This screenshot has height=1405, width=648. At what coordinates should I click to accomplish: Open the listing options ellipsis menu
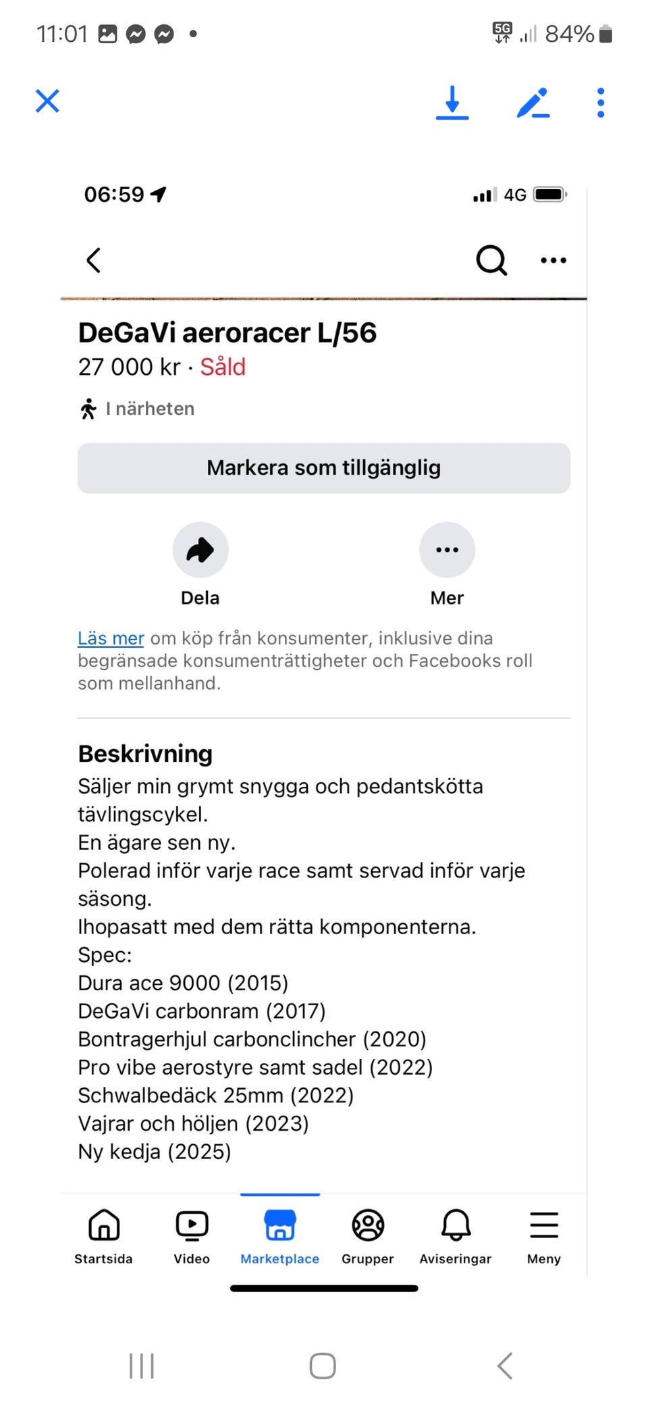553,260
